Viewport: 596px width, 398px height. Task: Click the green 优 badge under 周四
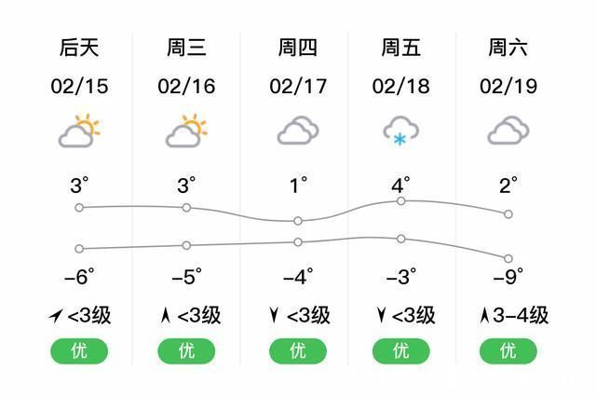click(298, 351)
